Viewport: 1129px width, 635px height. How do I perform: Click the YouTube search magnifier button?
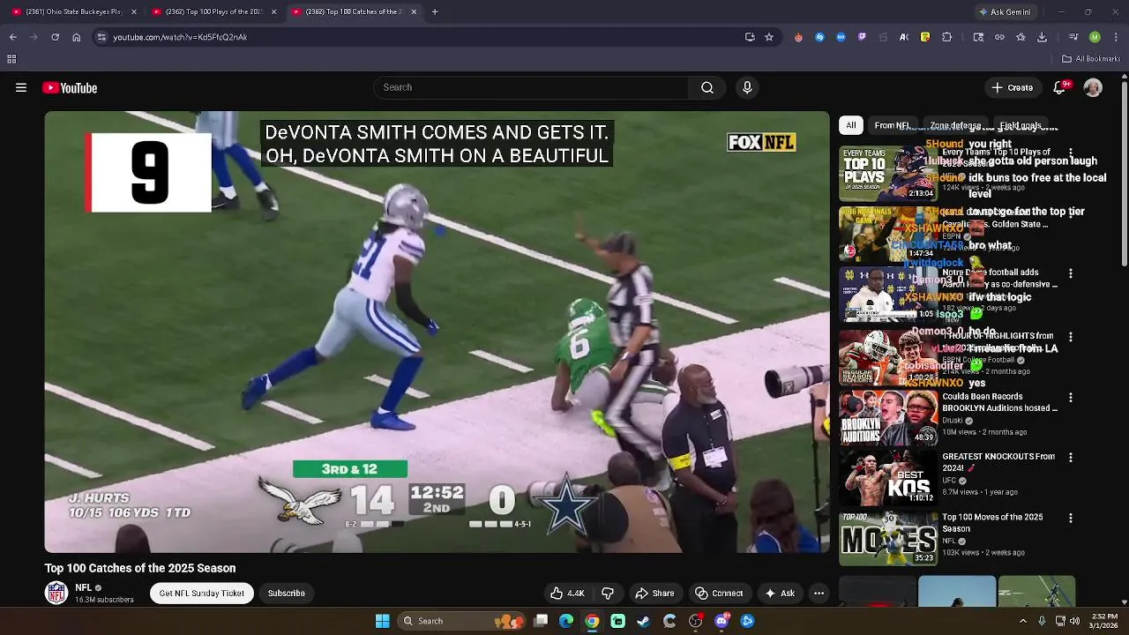click(x=707, y=87)
